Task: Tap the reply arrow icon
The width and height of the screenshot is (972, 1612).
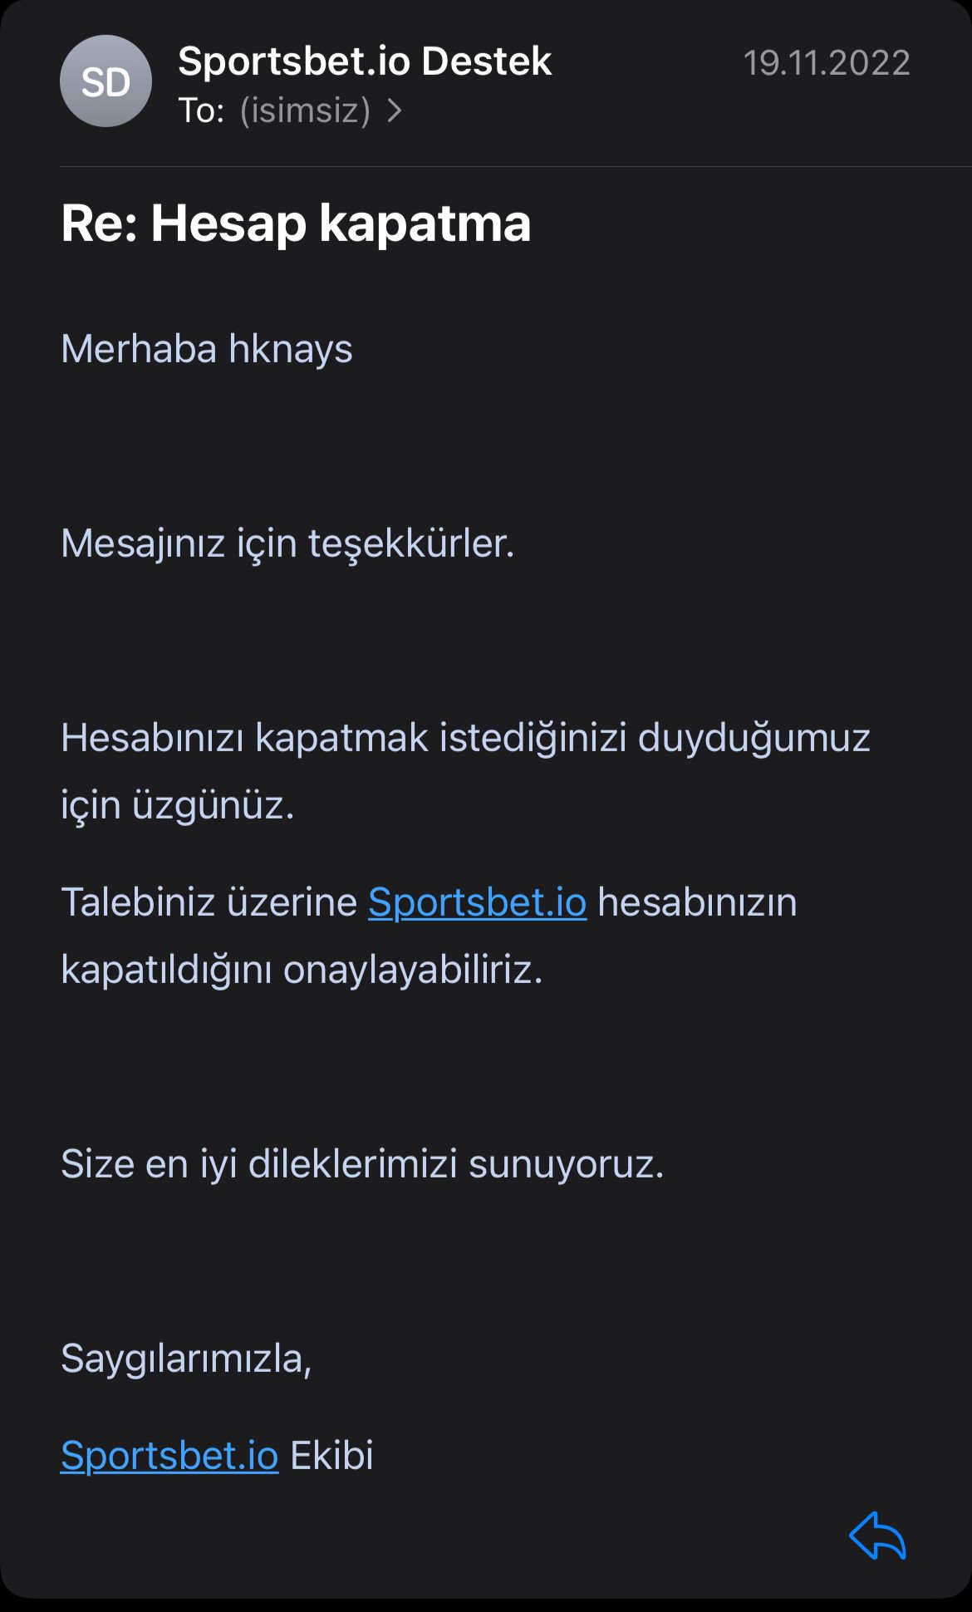Action: pyautogui.click(x=877, y=1536)
